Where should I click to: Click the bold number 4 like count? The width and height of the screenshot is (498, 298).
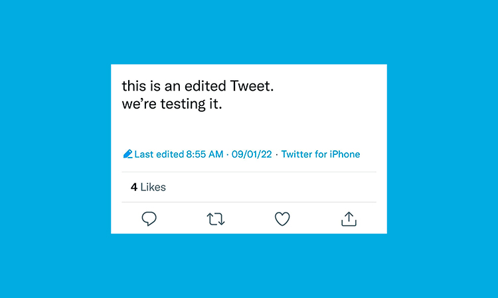[133, 187]
